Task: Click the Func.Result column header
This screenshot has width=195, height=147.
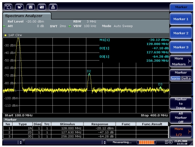Action: click(x=152, y=124)
